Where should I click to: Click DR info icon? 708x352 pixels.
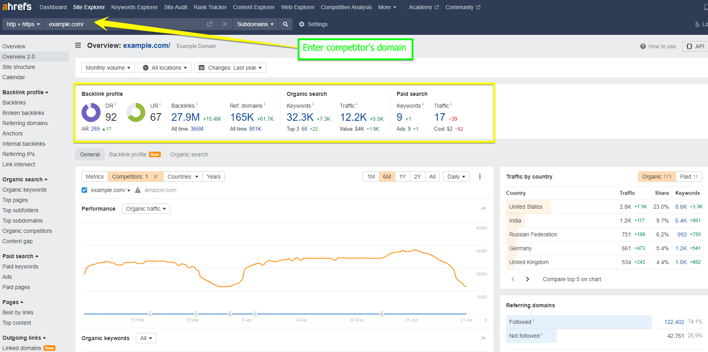115,104
